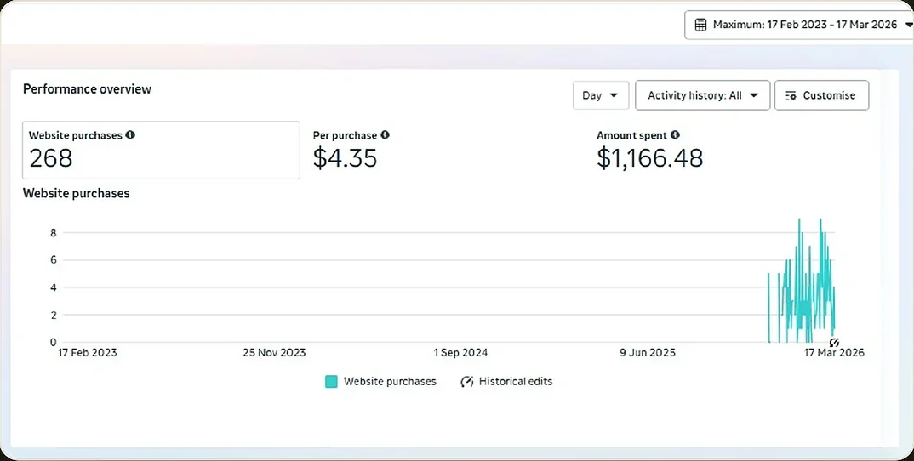
Task: Expand the Activity history: All dropdown
Action: click(702, 95)
